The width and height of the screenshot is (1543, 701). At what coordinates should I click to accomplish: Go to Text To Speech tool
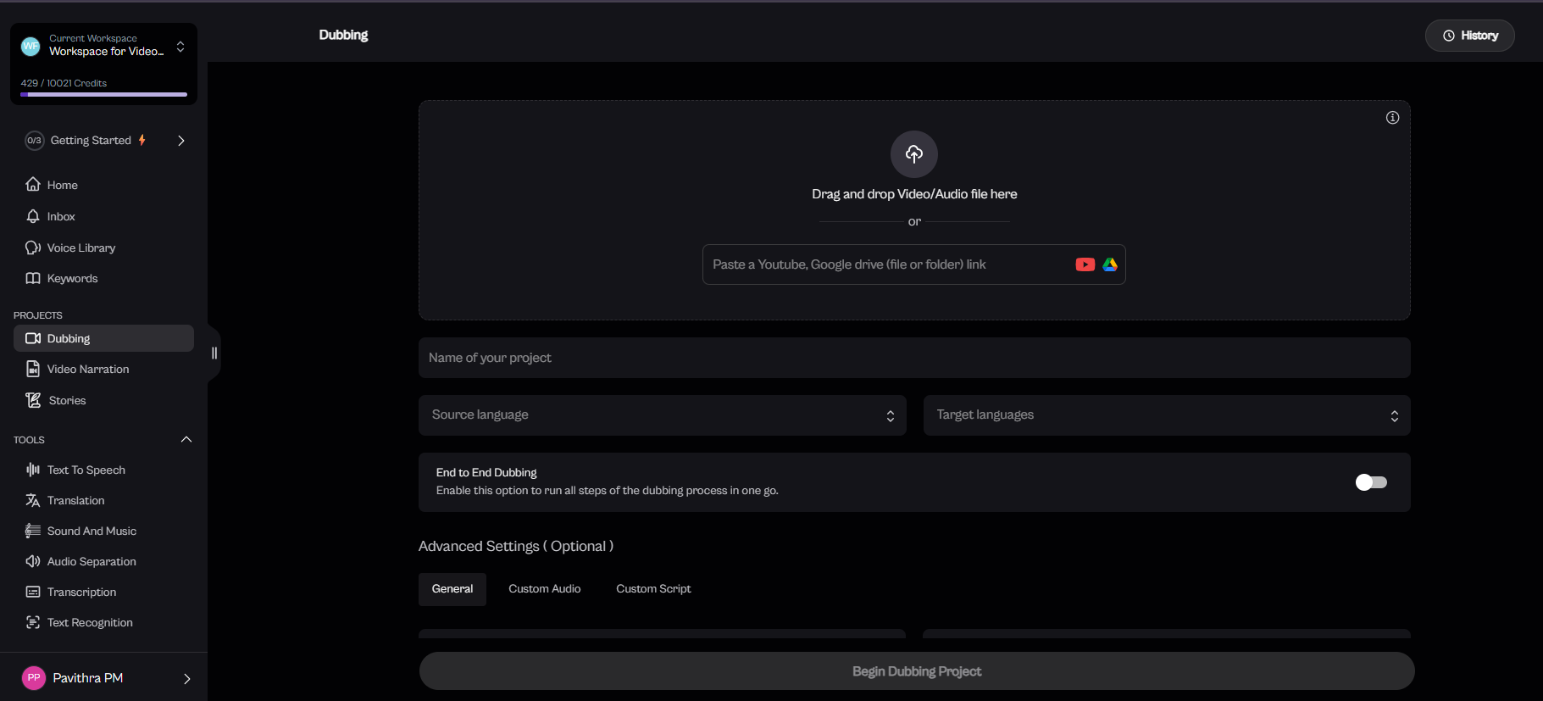86,470
